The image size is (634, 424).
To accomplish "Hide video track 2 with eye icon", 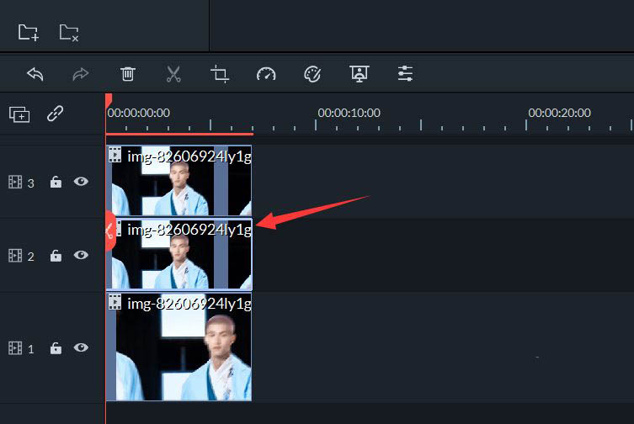I will coord(81,255).
